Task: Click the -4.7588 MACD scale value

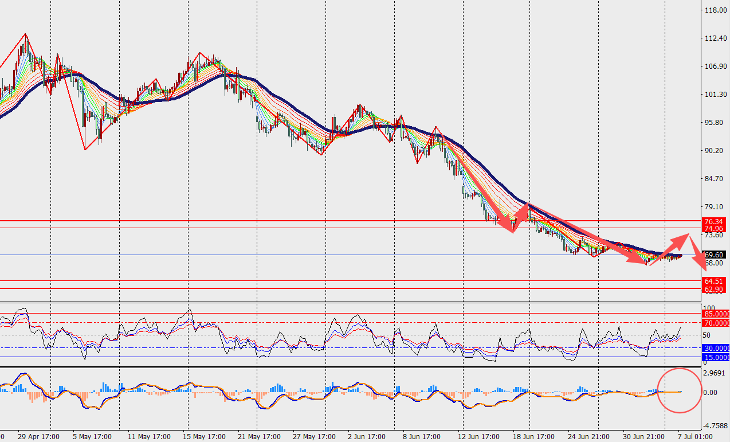Action: coord(715,426)
